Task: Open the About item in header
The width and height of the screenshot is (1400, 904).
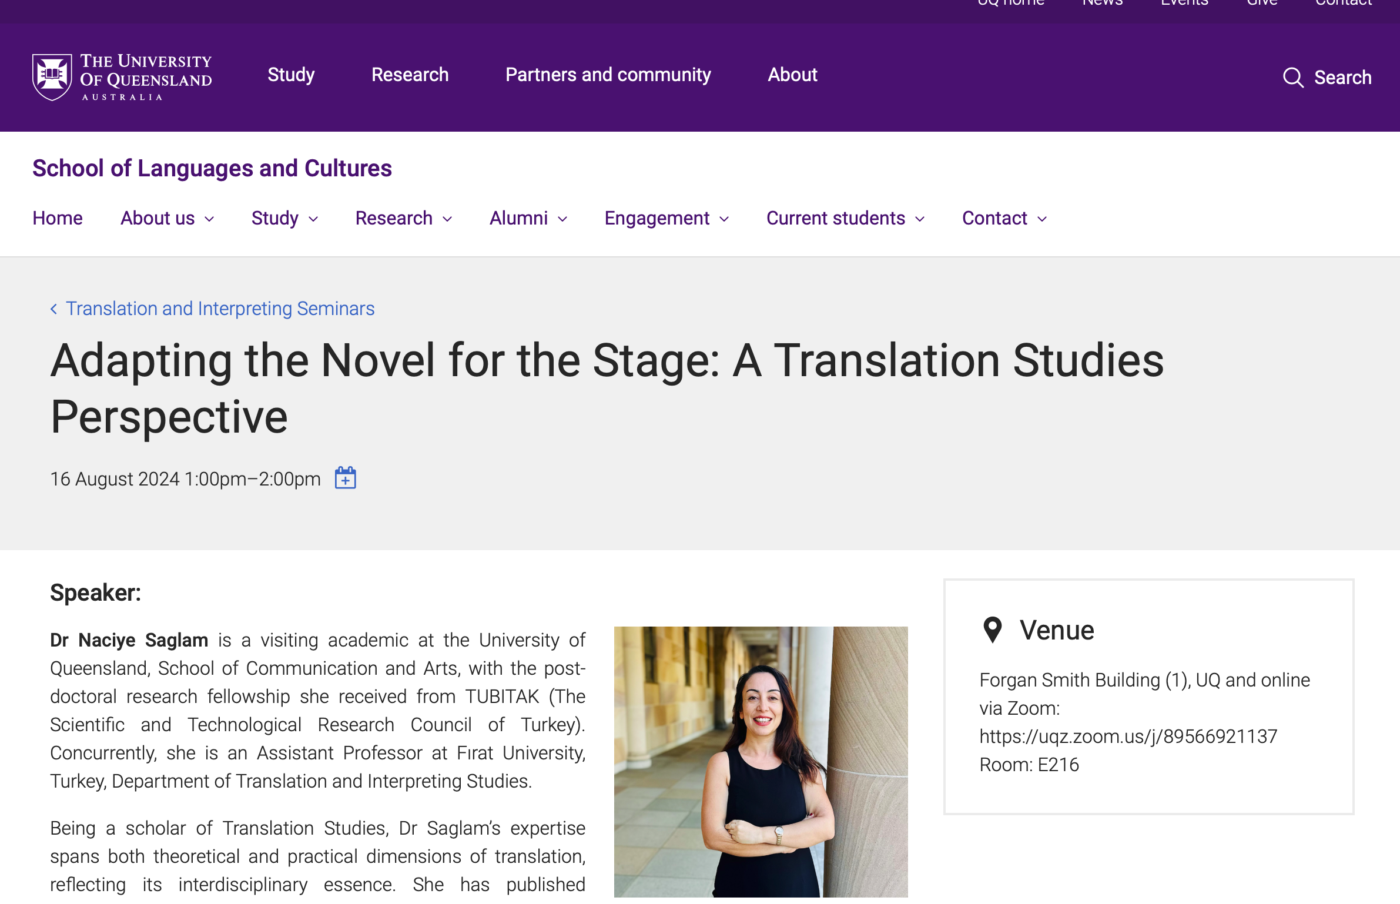Action: 792,75
